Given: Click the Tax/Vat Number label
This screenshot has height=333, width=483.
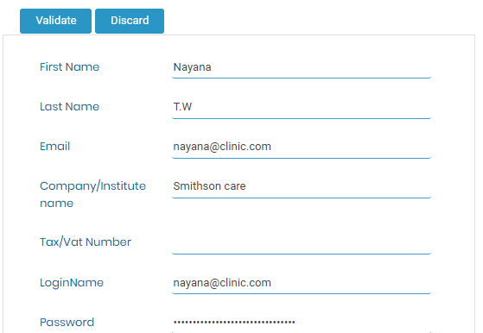Looking at the screenshot, I should [x=86, y=242].
